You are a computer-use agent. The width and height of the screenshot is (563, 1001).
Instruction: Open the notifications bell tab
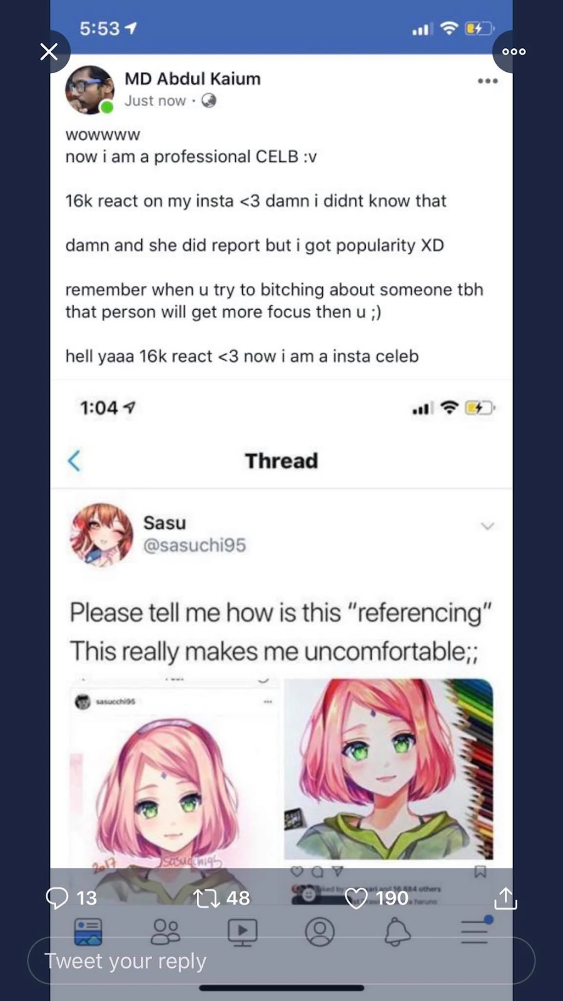tap(397, 932)
